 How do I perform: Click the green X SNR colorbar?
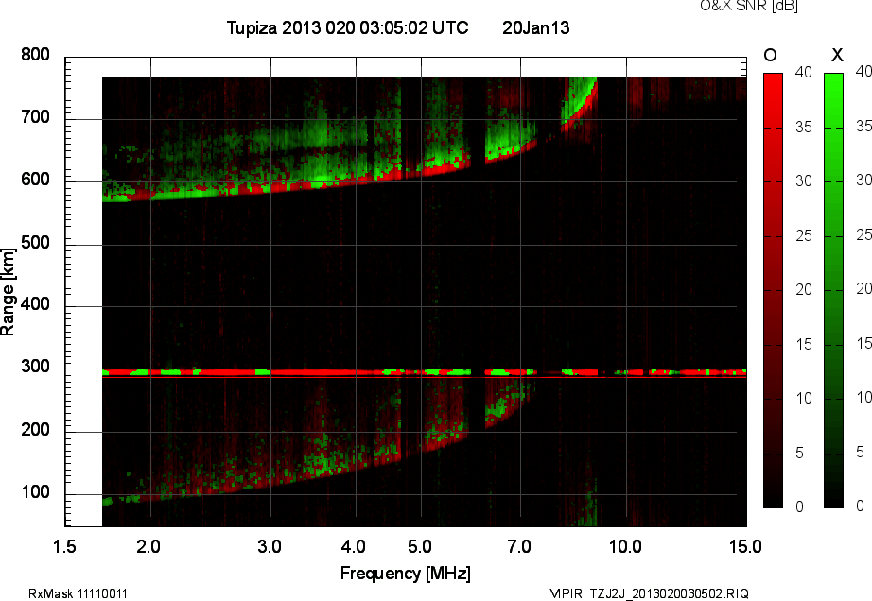coord(833,290)
